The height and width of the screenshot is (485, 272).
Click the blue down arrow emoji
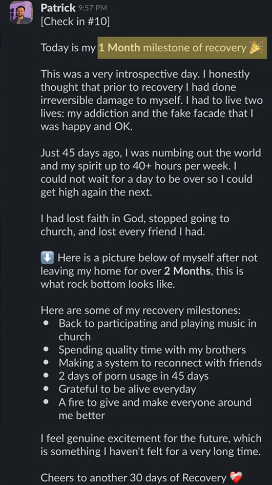47,258
